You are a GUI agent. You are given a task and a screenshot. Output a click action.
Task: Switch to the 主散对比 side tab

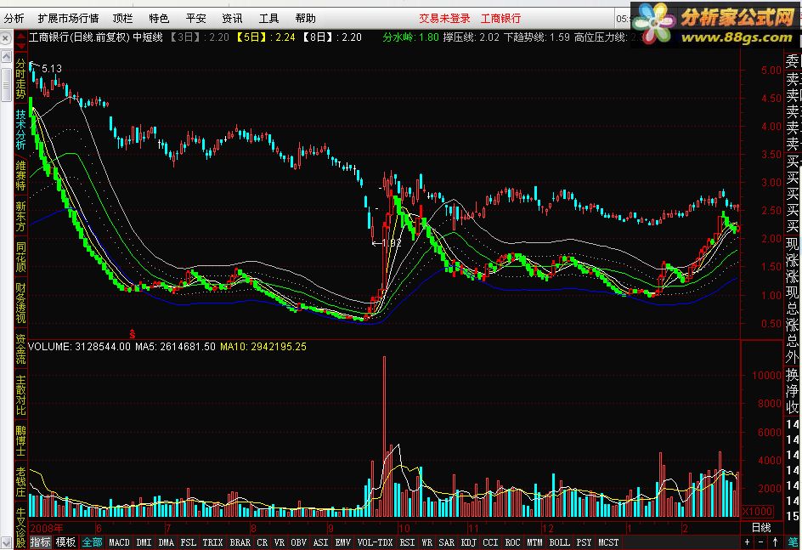(20, 395)
